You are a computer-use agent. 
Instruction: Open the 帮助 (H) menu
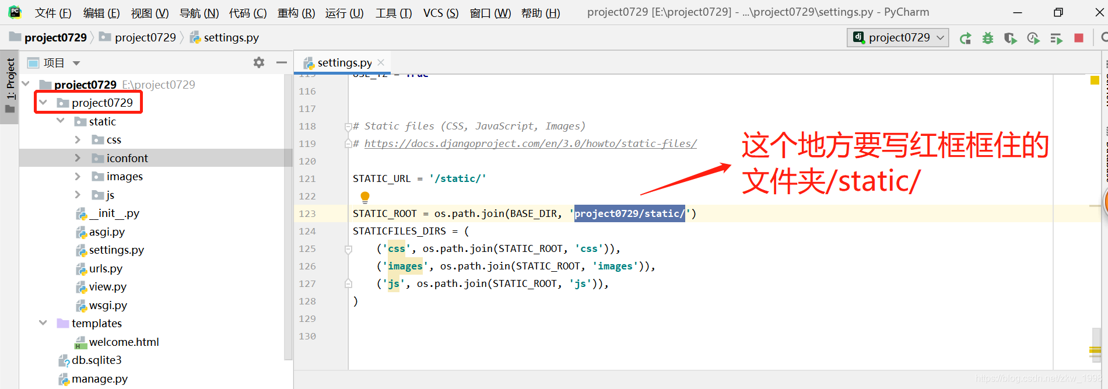(541, 13)
